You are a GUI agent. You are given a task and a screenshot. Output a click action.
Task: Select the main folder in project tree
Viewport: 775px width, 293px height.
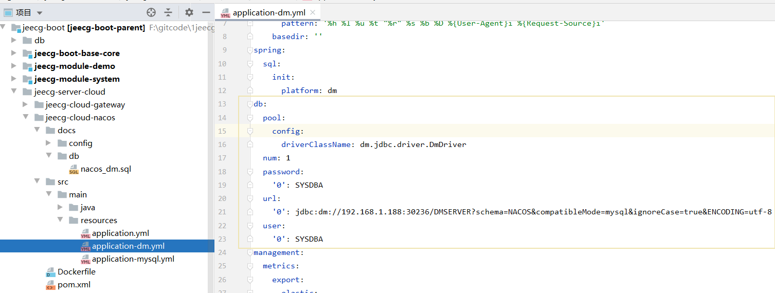click(78, 195)
